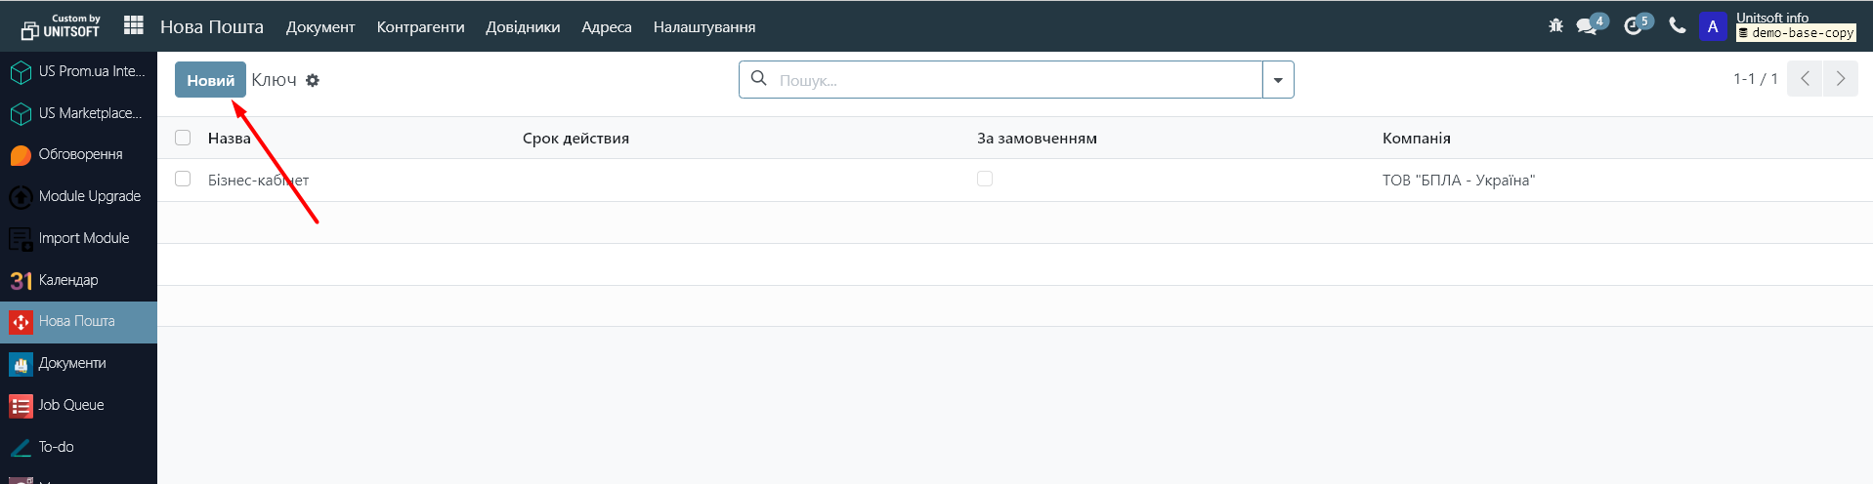Tick the Бізнес-кабінет row checkbox

coord(183,179)
